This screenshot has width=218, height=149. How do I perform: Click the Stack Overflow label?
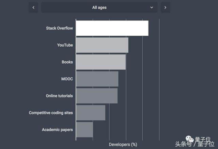(x=59, y=28)
